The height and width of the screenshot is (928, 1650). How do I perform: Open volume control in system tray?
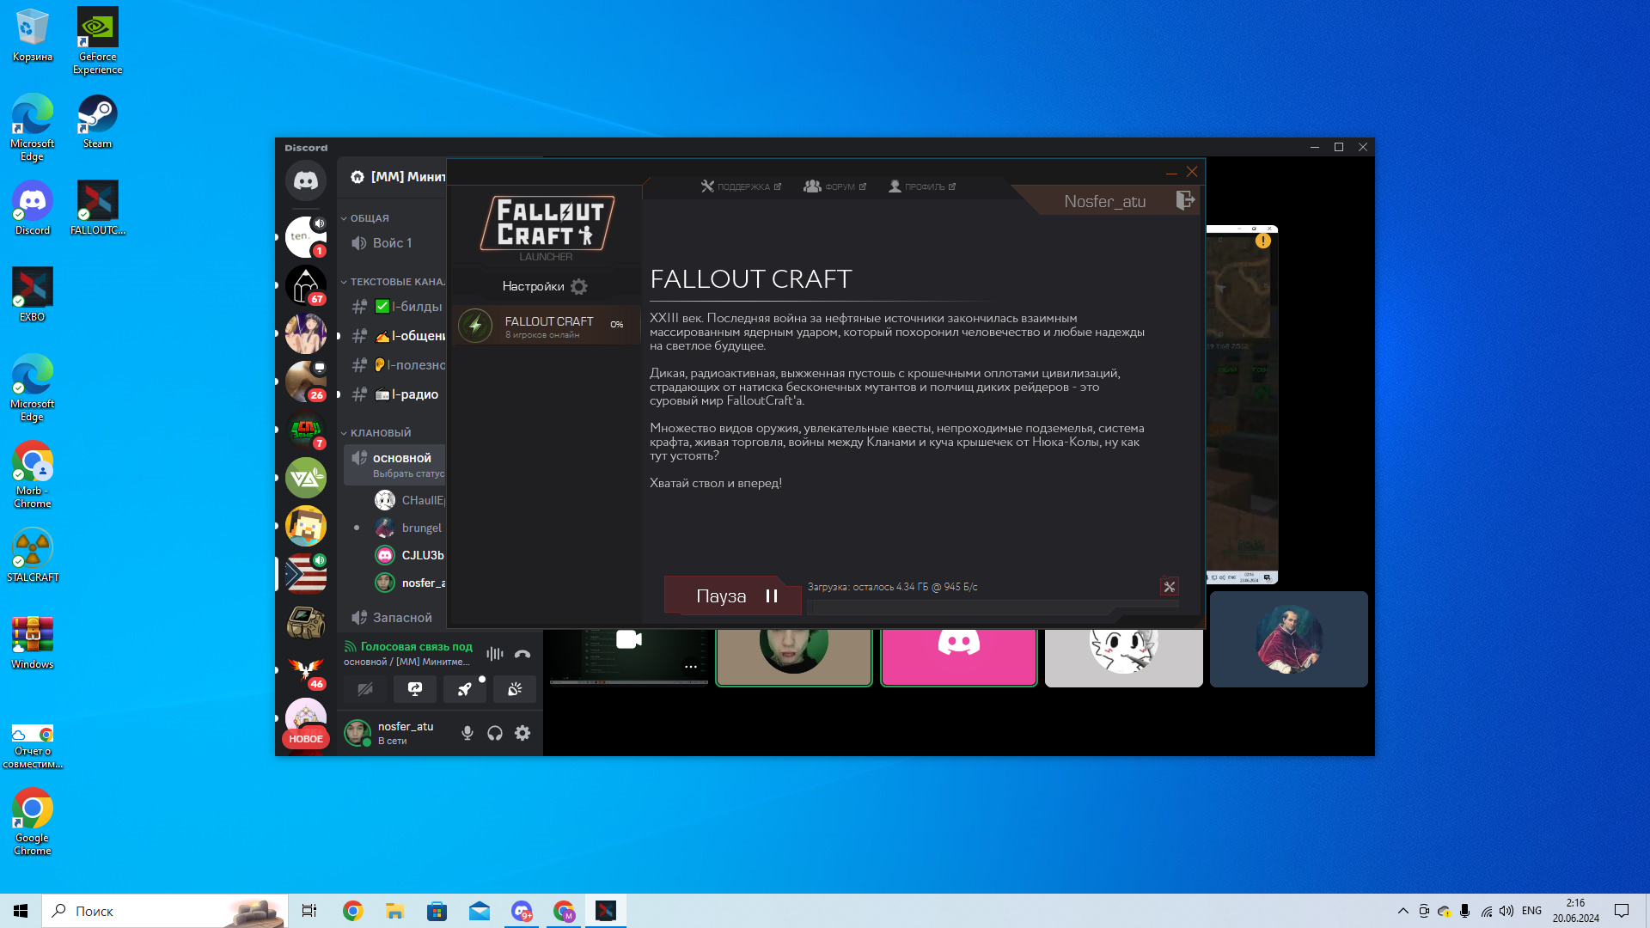(1506, 911)
